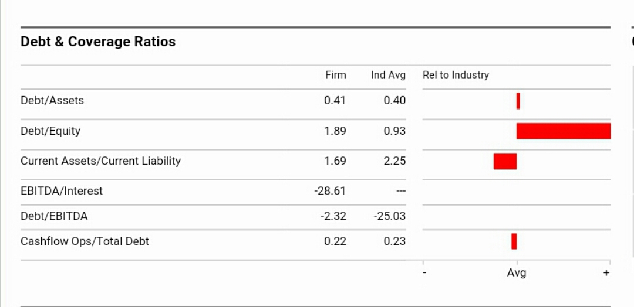This screenshot has width=634, height=307.
Task: Click the Debt & Coverage Ratios heading
Action: [x=98, y=42]
